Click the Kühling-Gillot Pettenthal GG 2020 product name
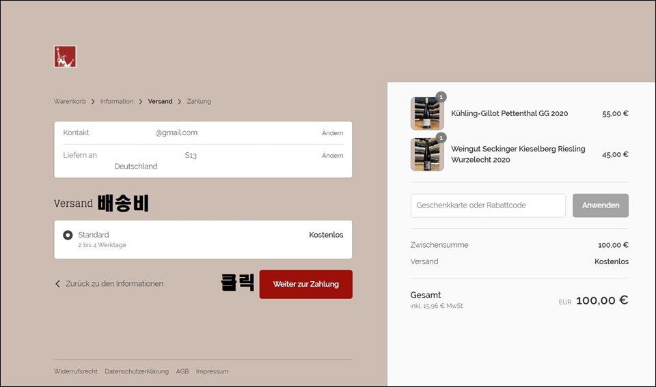 509,113
